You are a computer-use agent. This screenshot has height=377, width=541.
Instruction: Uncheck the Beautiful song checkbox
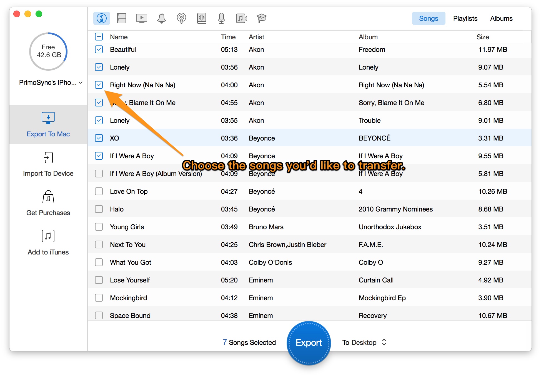tap(99, 49)
